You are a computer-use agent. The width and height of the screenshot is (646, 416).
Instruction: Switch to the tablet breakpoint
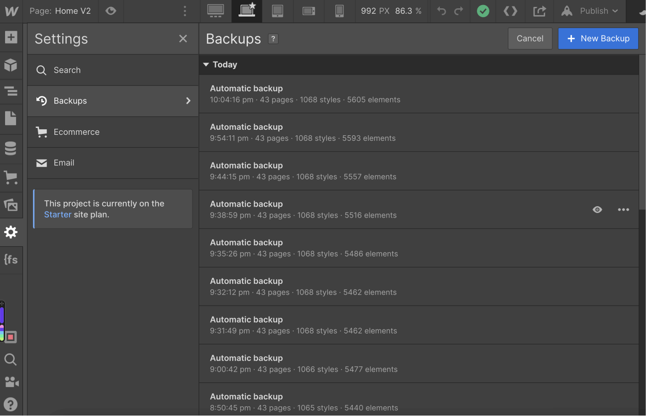[278, 11]
